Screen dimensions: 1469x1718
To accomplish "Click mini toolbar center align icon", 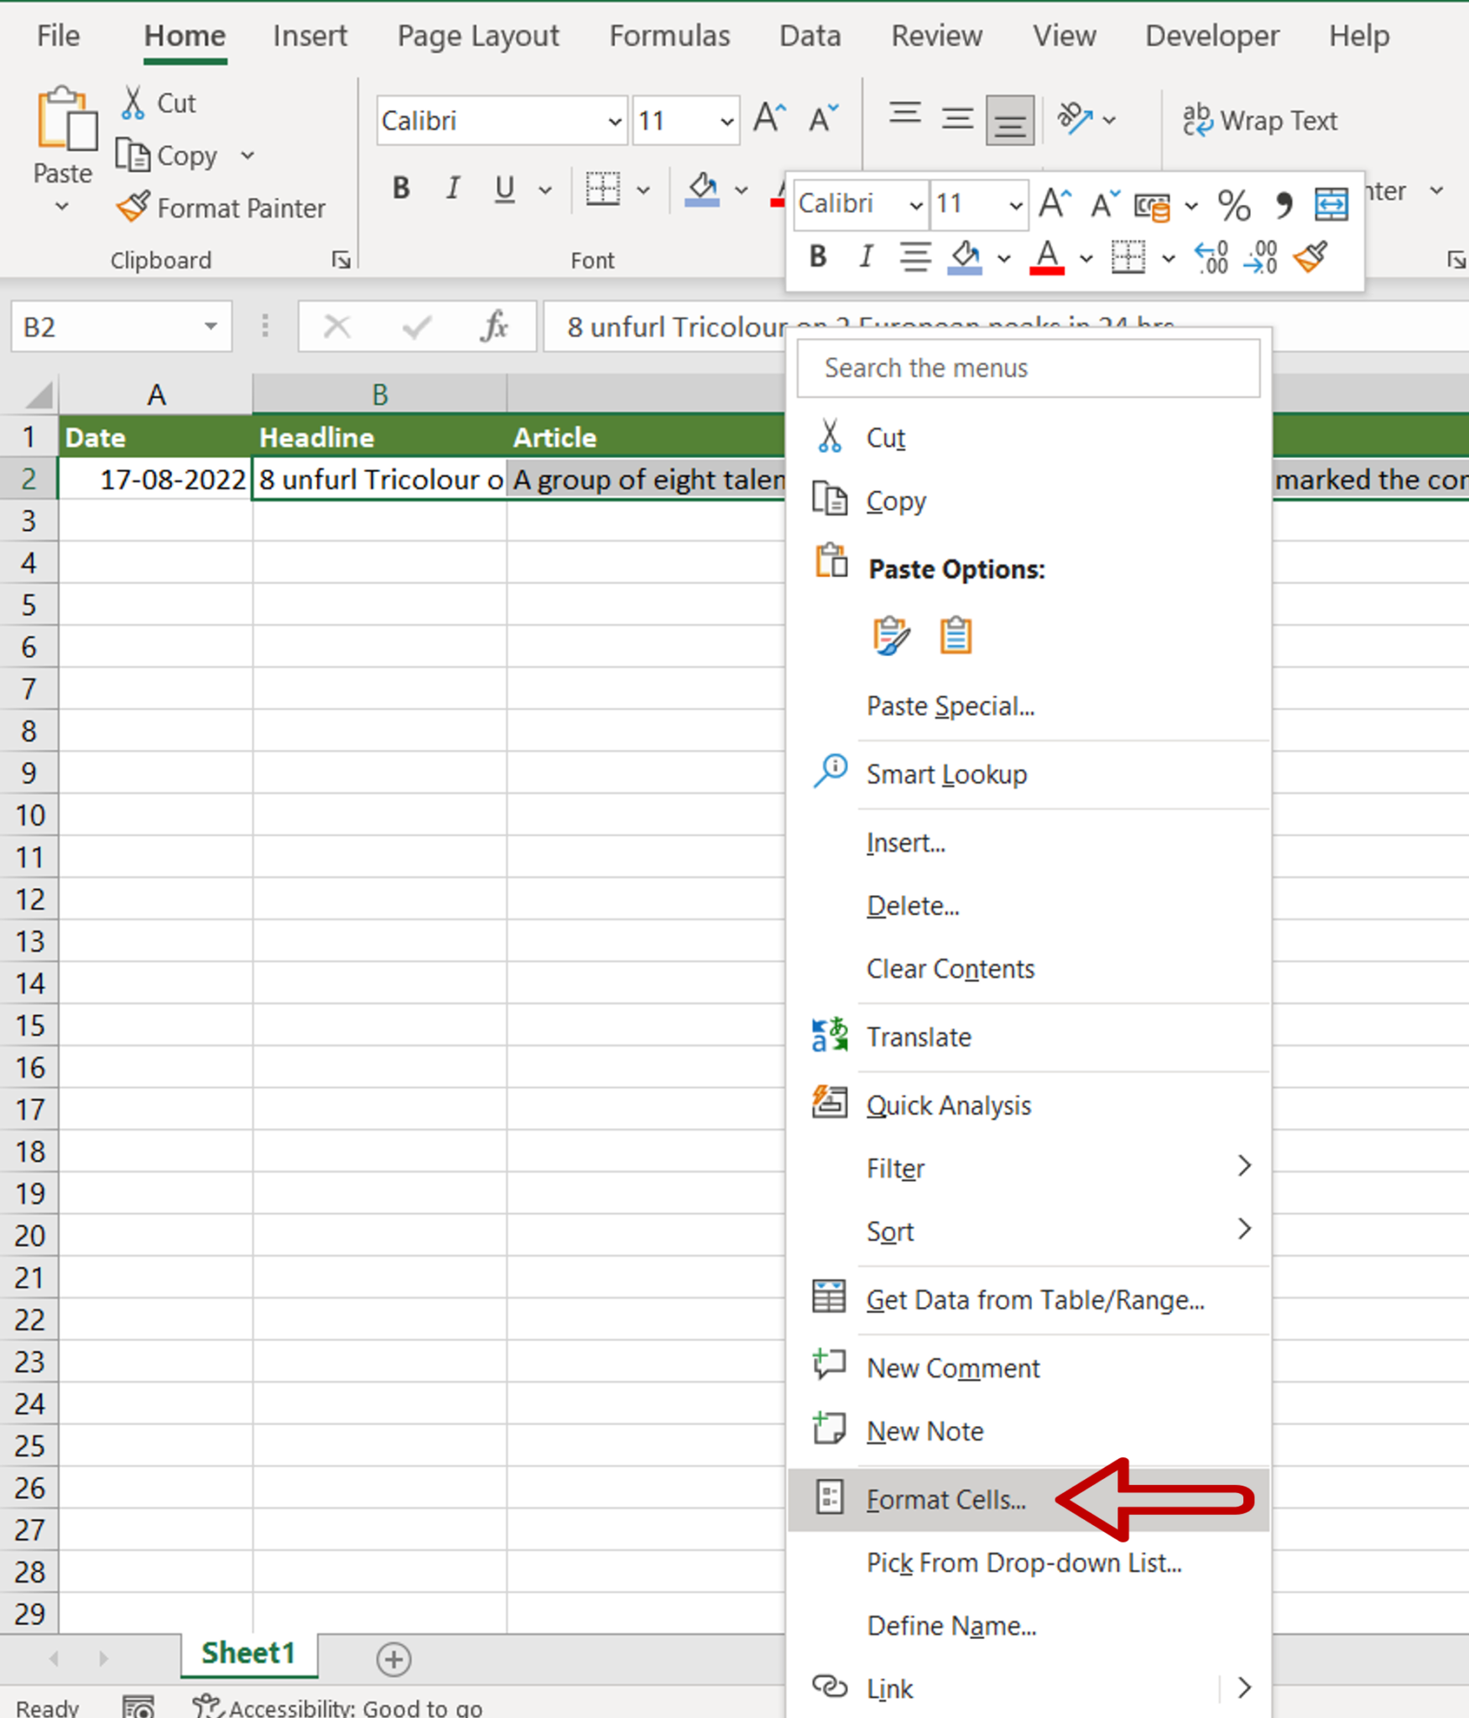I will [x=914, y=256].
